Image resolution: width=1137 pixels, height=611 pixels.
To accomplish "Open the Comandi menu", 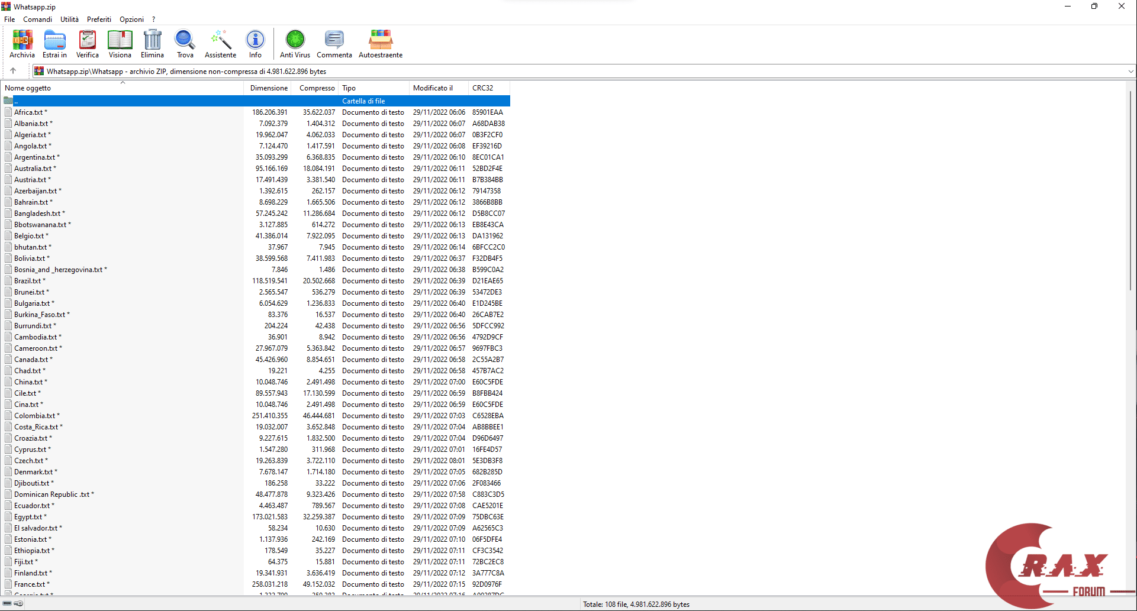I will tap(38, 20).
